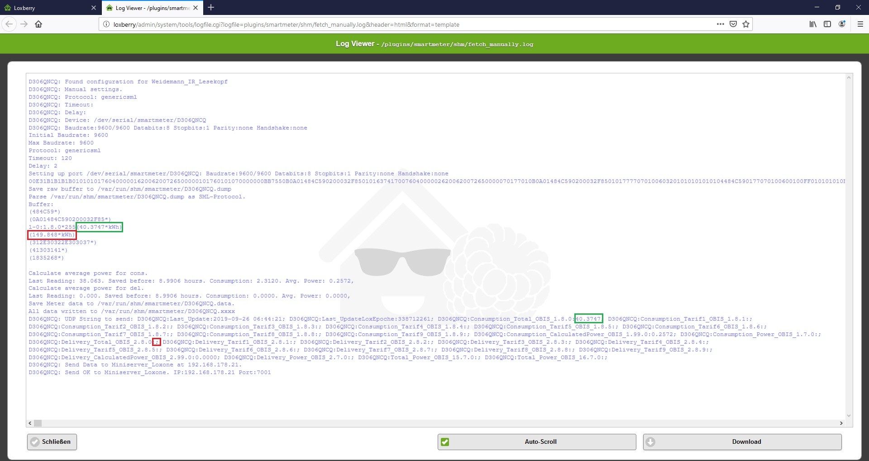Click the 'Save raw buffer' log line
This screenshot has height=461, width=869.
click(x=130, y=189)
